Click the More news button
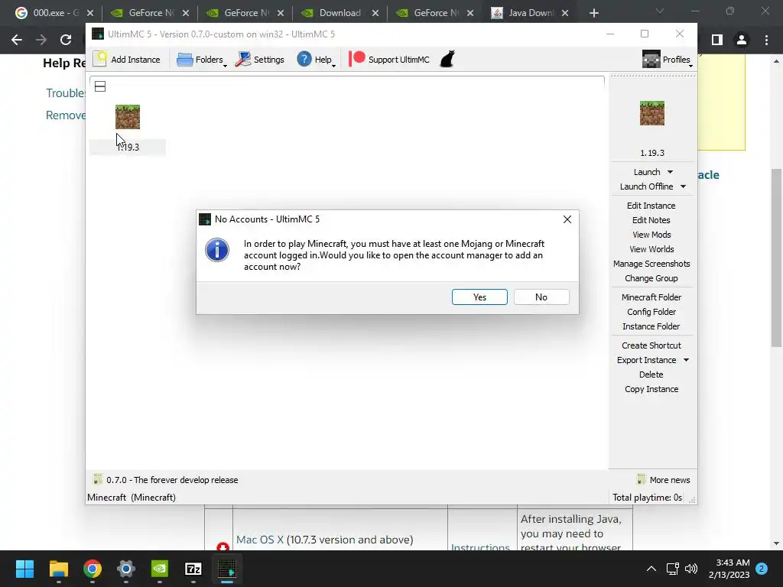The width and height of the screenshot is (783, 587). 663,480
